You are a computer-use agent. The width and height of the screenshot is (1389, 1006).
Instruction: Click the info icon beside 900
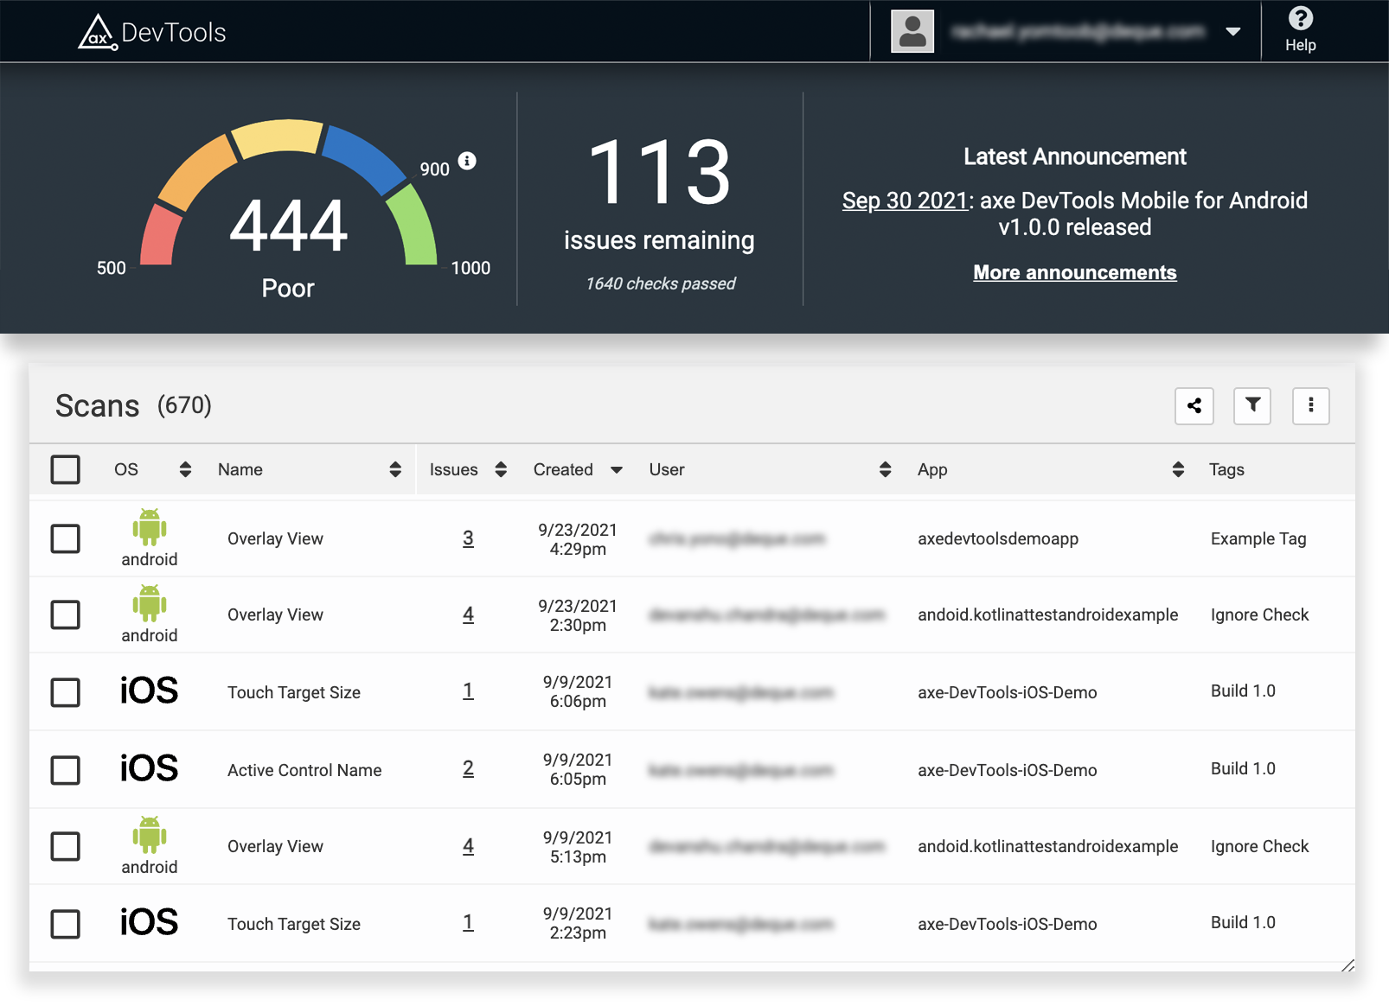pos(467,161)
